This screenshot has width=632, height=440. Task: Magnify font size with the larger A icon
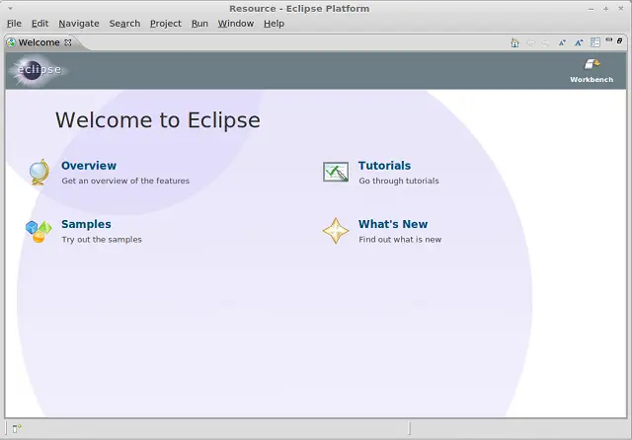coord(579,42)
